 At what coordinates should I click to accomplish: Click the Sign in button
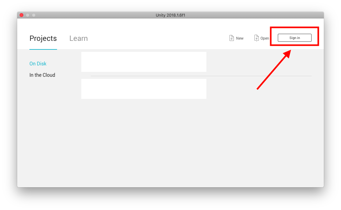click(x=294, y=38)
